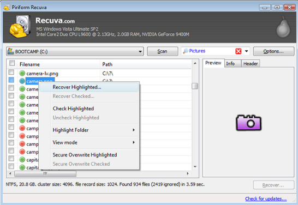Click the magnifier icon beside Pictures filter

tap(186, 51)
